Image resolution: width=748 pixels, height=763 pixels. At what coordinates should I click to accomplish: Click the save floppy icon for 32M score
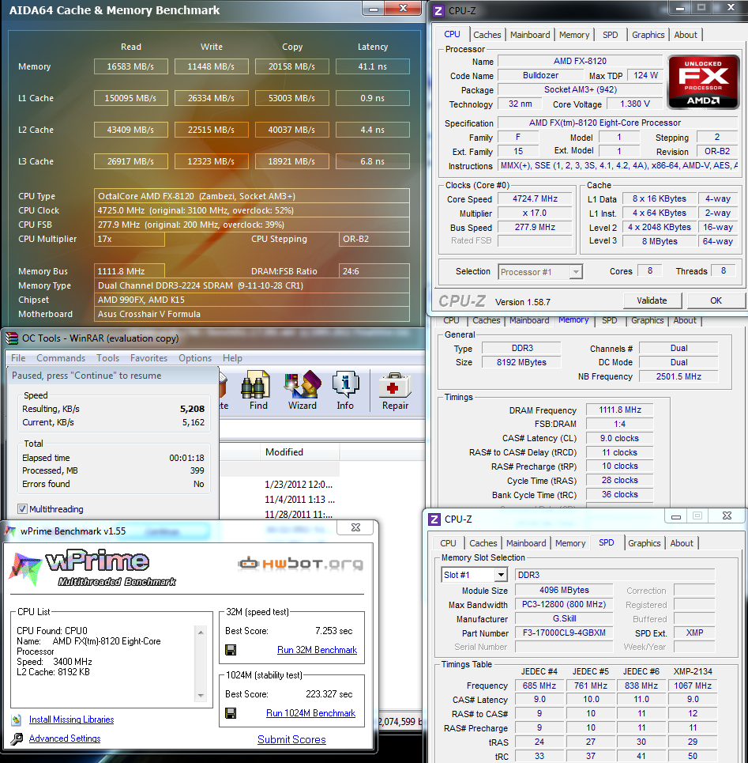pyautogui.click(x=231, y=650)
